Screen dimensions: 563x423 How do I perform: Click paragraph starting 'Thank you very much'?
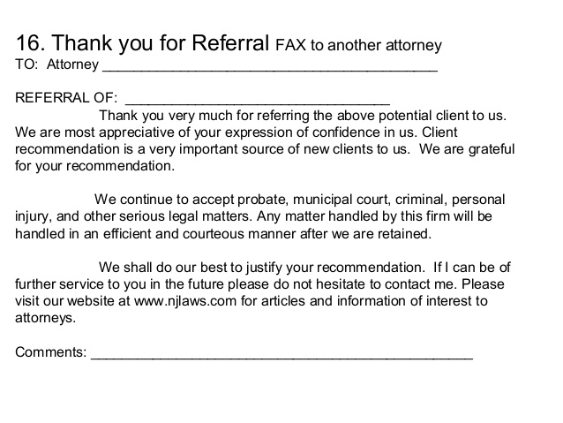pyautogui.click(x=265, y=141)
